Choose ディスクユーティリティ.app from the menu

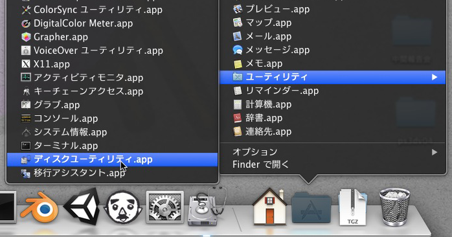(112, 159)
